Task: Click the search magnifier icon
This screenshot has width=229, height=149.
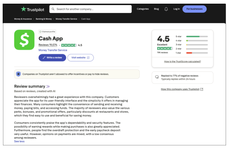Action: (x=53, y=9)
